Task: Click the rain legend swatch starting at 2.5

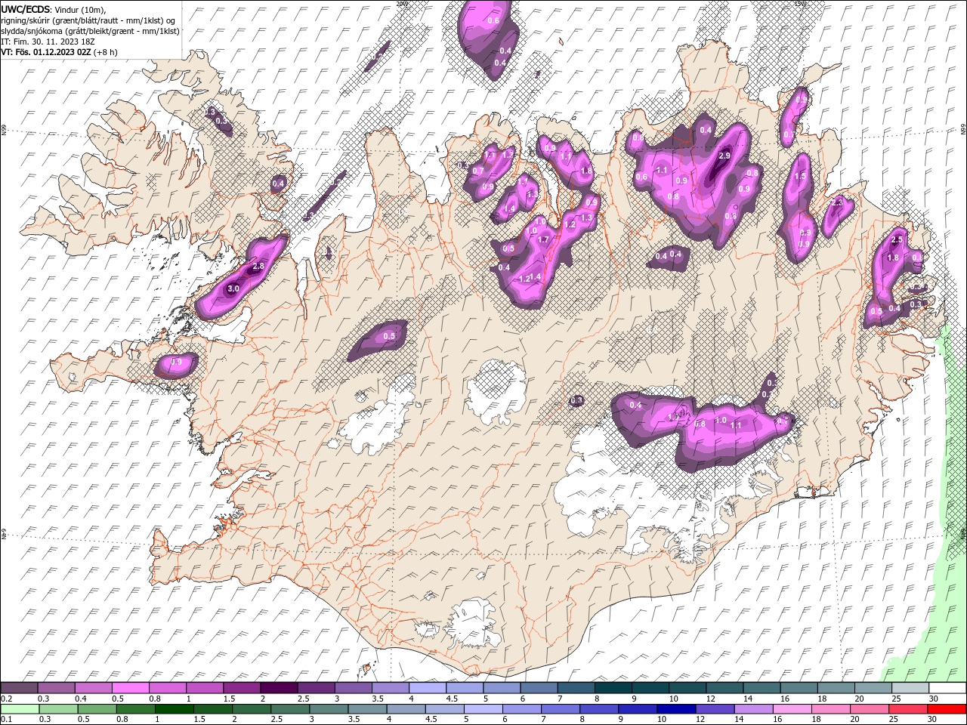Action: click(x=291, y=709)
